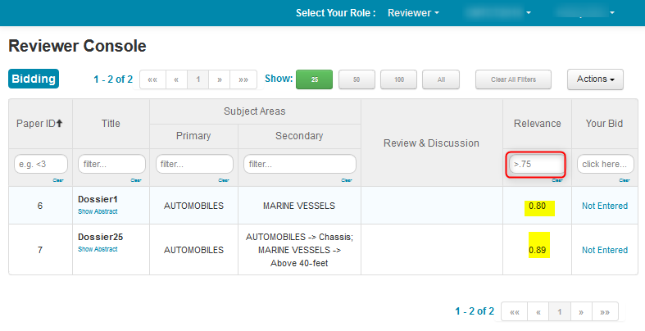Show 50 rows per page
This screenshot has height=331, width=645.
(357, 79)
